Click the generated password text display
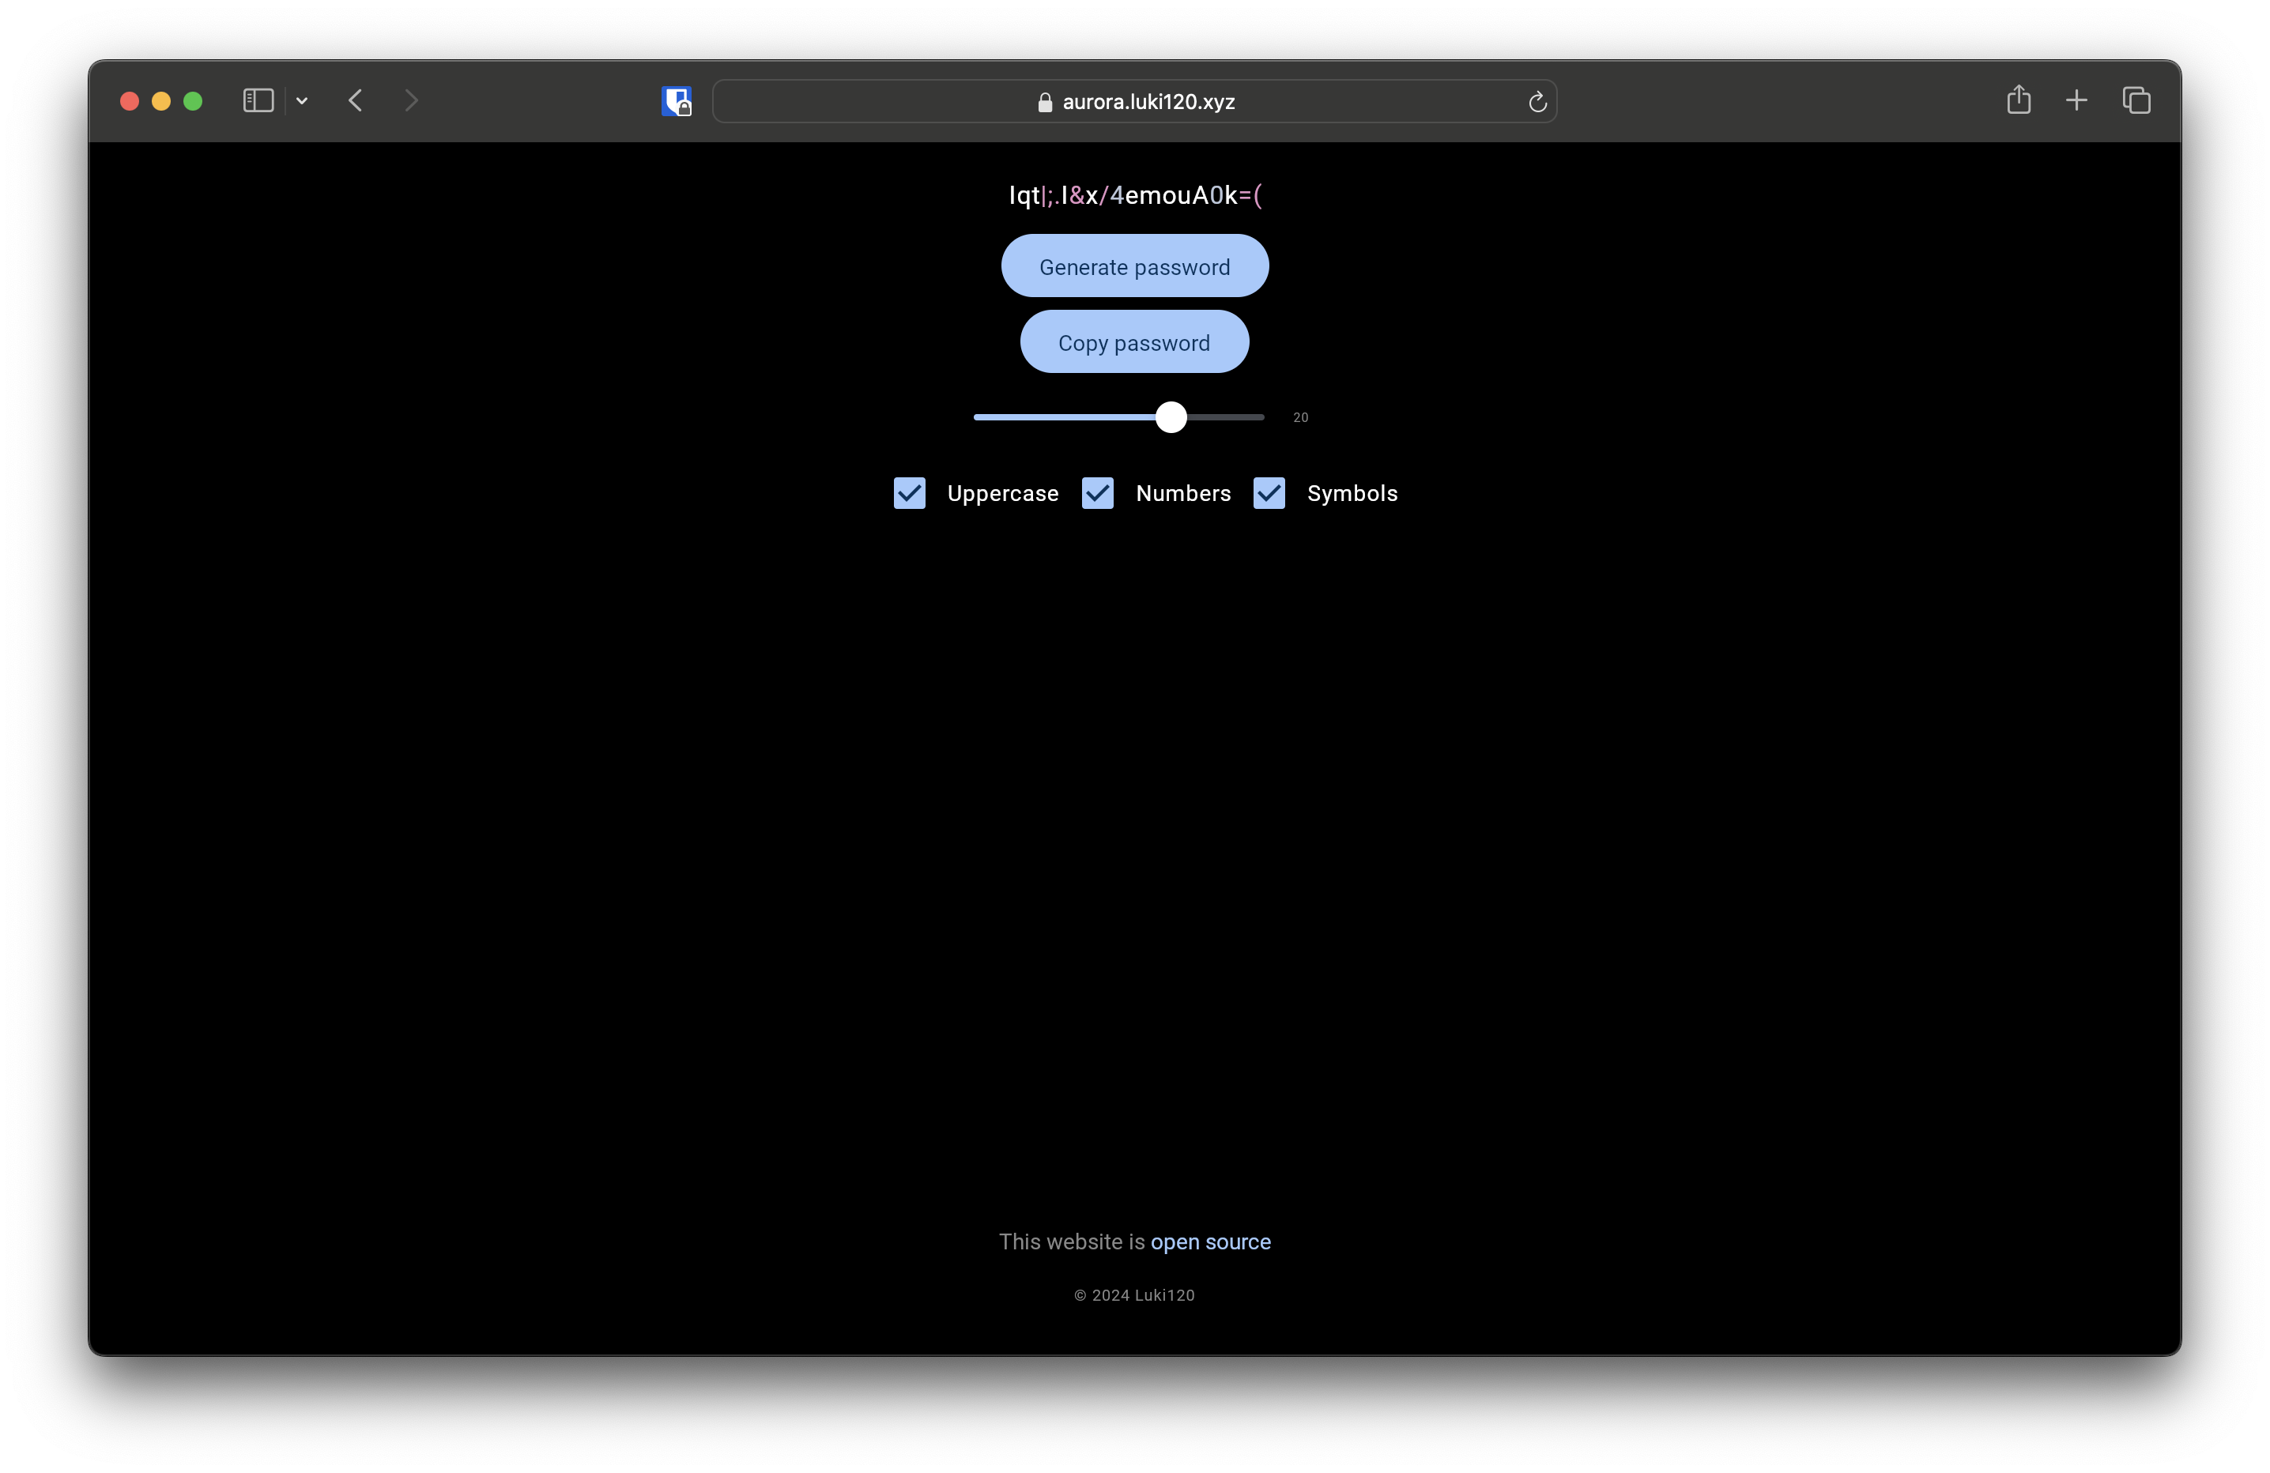 click(x=1135, y=194)
